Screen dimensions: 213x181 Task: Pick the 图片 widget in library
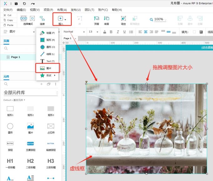(x=31, y=128)
